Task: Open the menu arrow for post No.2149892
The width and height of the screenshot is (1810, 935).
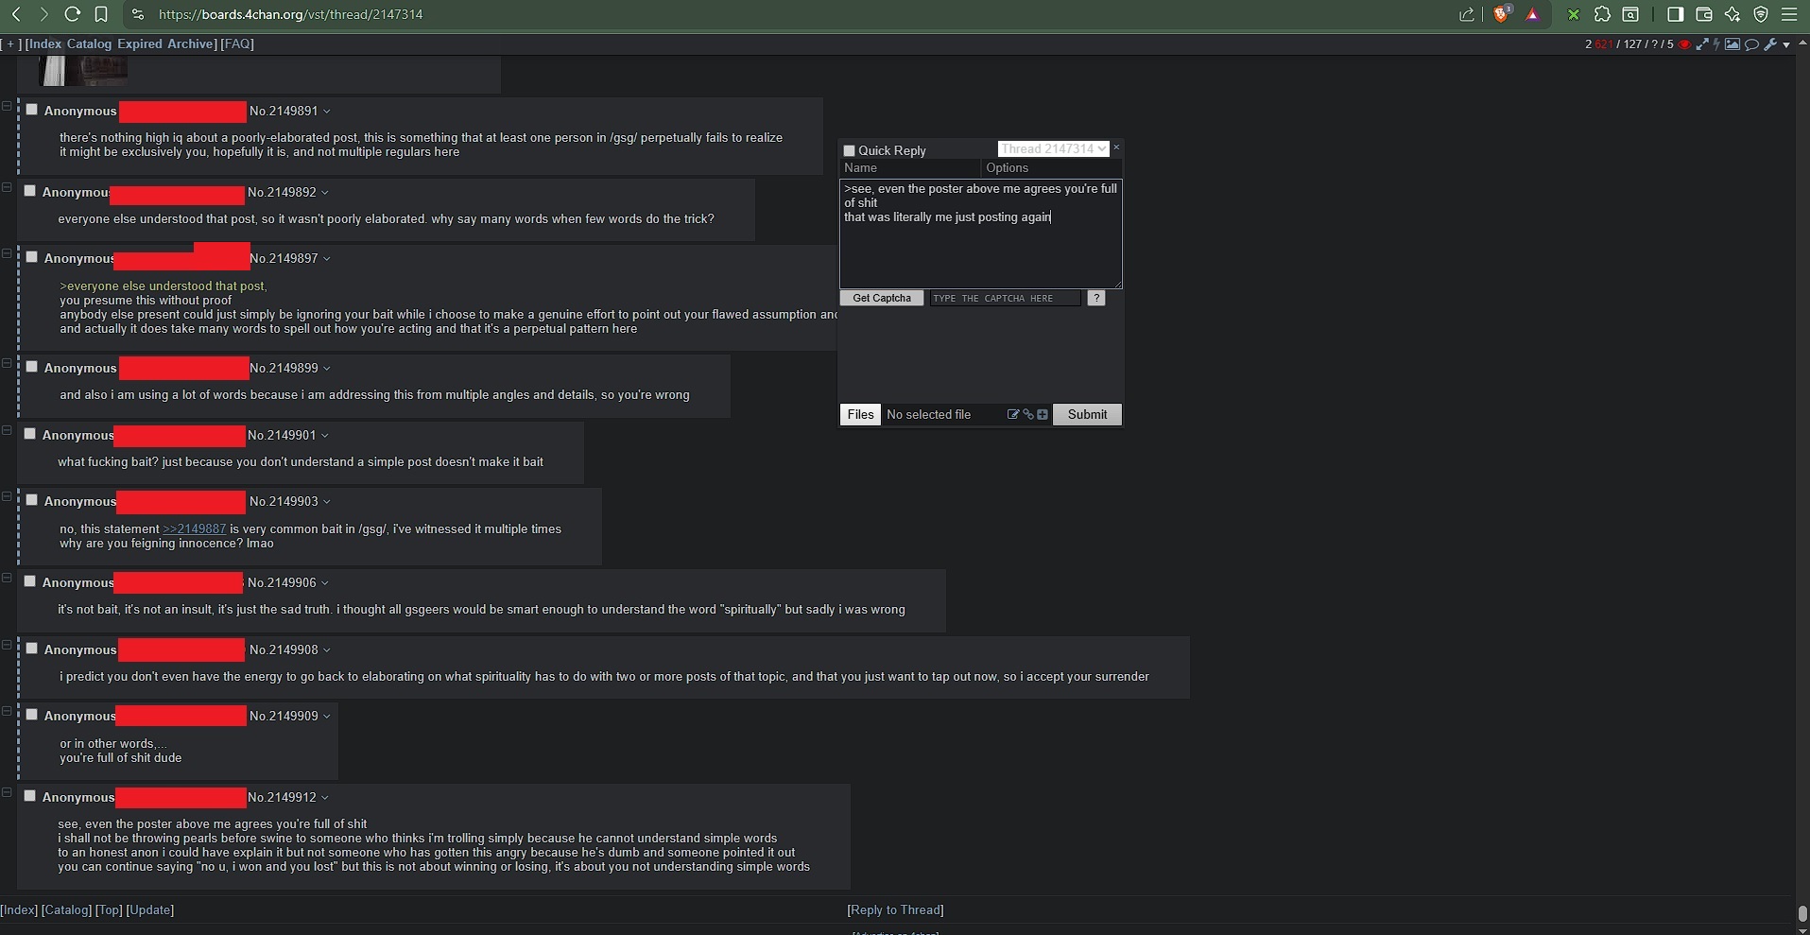Action: (x=325, y=193)
